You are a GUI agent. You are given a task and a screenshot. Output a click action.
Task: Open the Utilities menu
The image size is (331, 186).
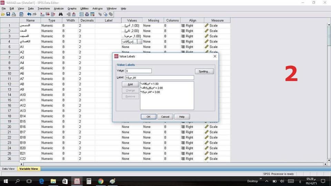tap(84, 8)
